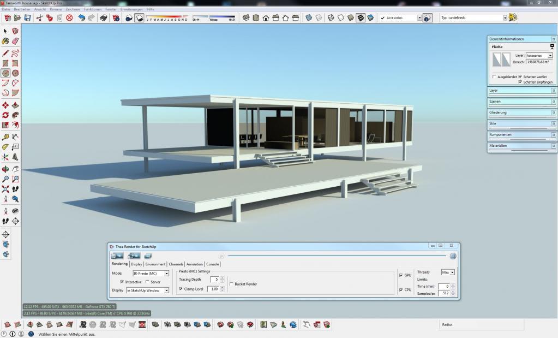The height and width of the screenshot is (338, 558).
Task: Select the Zoom magnifier tool
Action: point(5,179)
